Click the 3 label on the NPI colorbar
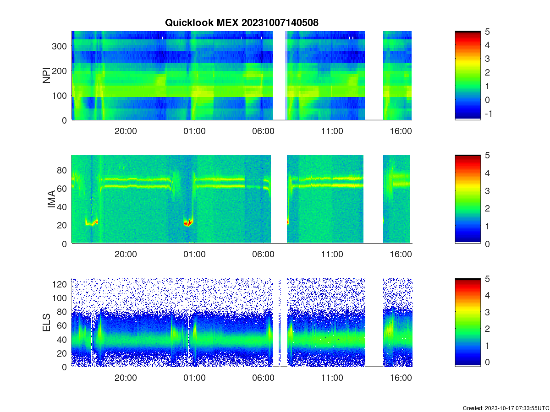550x412 pixels. [x=487, y=59]
